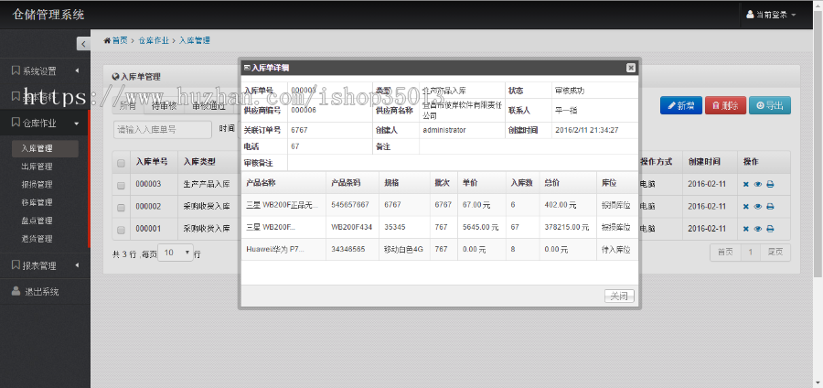823x388 pixels.
Task: Open 入库管理 in the sidebar
Action: coord(45,148)
